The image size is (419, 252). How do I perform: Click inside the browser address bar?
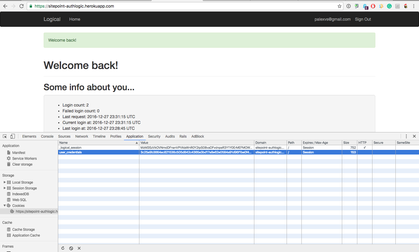coord(175,6)
